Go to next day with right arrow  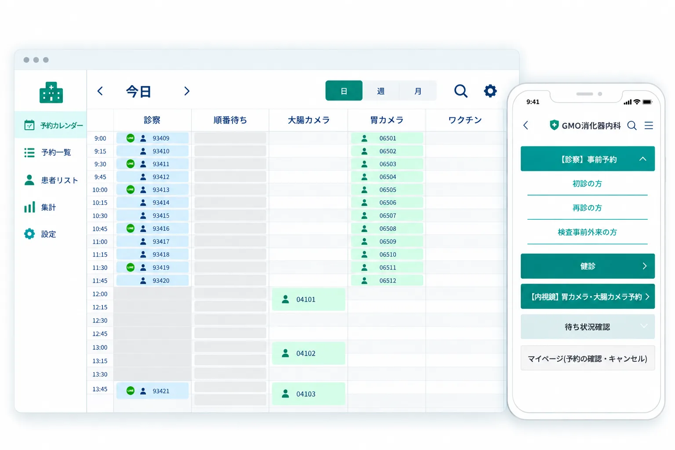[187, 91]
